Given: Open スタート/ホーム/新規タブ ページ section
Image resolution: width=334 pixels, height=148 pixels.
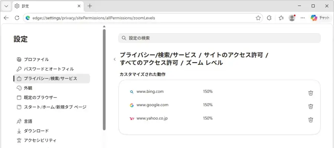Looking at the screenshot, I should click(x=52, y=107).
